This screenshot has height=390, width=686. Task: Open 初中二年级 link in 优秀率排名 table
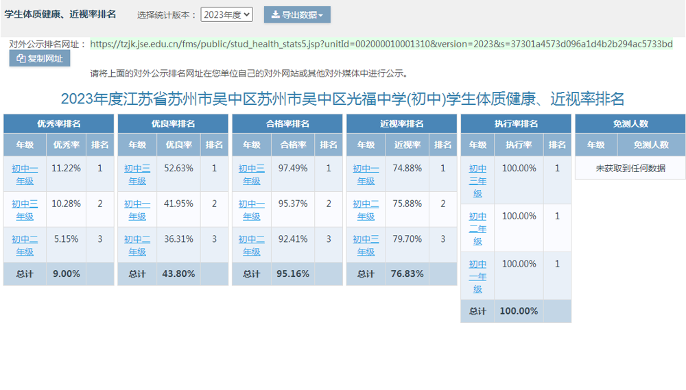tap(25, 245)
